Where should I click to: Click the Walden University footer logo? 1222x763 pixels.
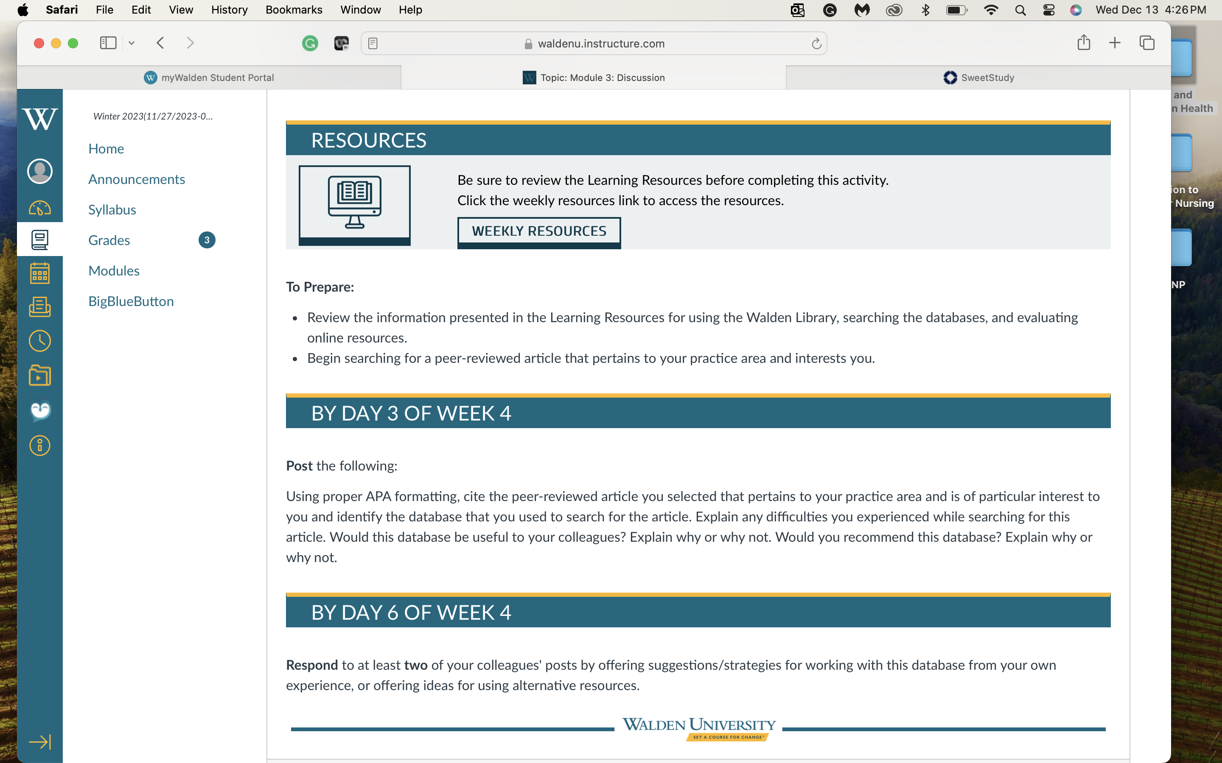coord(699,729)
